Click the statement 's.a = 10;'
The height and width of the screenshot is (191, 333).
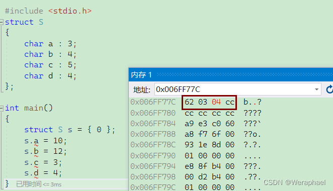click(45, 141)
